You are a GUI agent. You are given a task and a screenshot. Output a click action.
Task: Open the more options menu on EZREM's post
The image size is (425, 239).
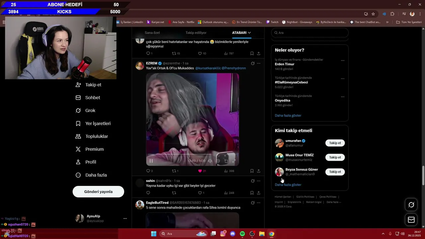259,63
